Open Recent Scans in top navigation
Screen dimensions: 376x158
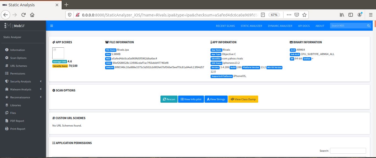[x=225, y=26]
